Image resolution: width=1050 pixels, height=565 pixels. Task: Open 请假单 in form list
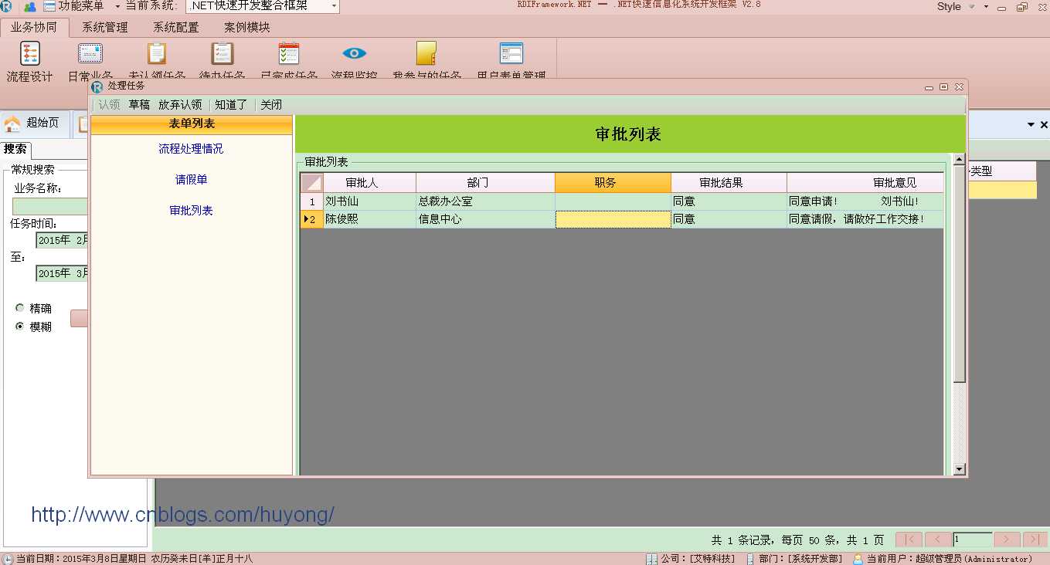(x=191, y=180)
